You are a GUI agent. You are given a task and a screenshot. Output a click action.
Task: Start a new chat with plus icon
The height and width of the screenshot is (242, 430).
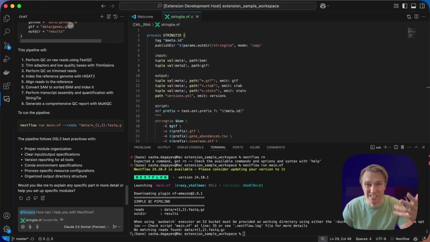click(102, 16)
